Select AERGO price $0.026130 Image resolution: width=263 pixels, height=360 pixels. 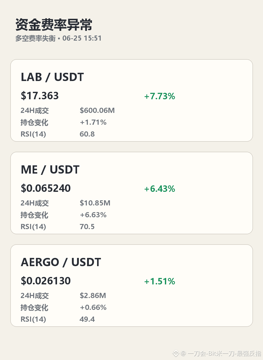click(46, 281)
